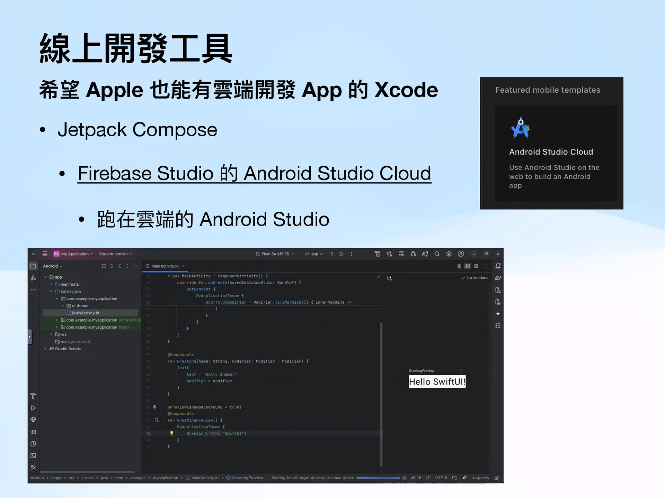Open the Version control dropdown
Screen dimensions: 665x498
[x=115, y=254]
